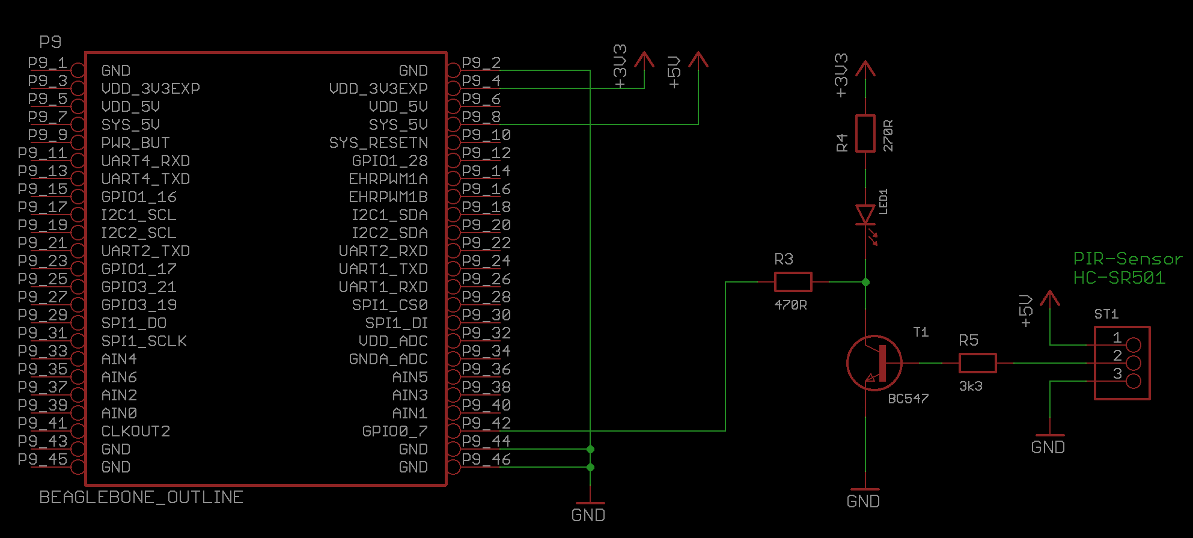Select the P9_42 pin label

pos(486,423)
